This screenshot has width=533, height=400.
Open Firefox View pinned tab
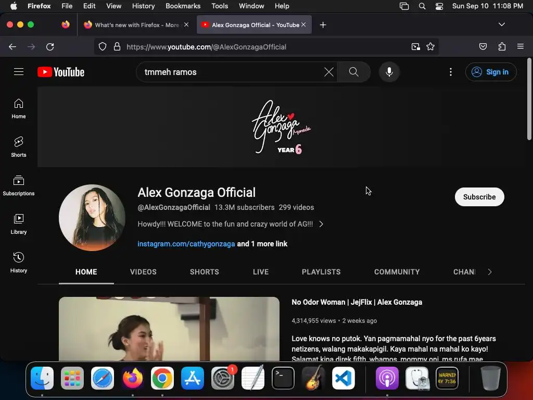coord(66,24)
